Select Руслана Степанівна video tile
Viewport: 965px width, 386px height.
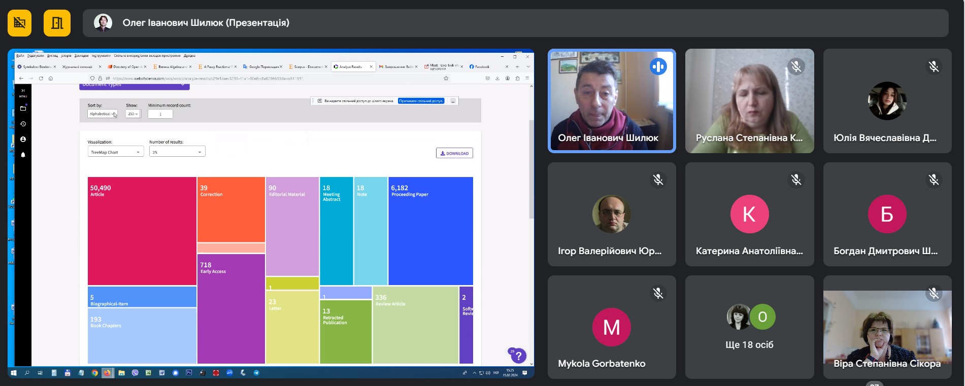[749, 101]
